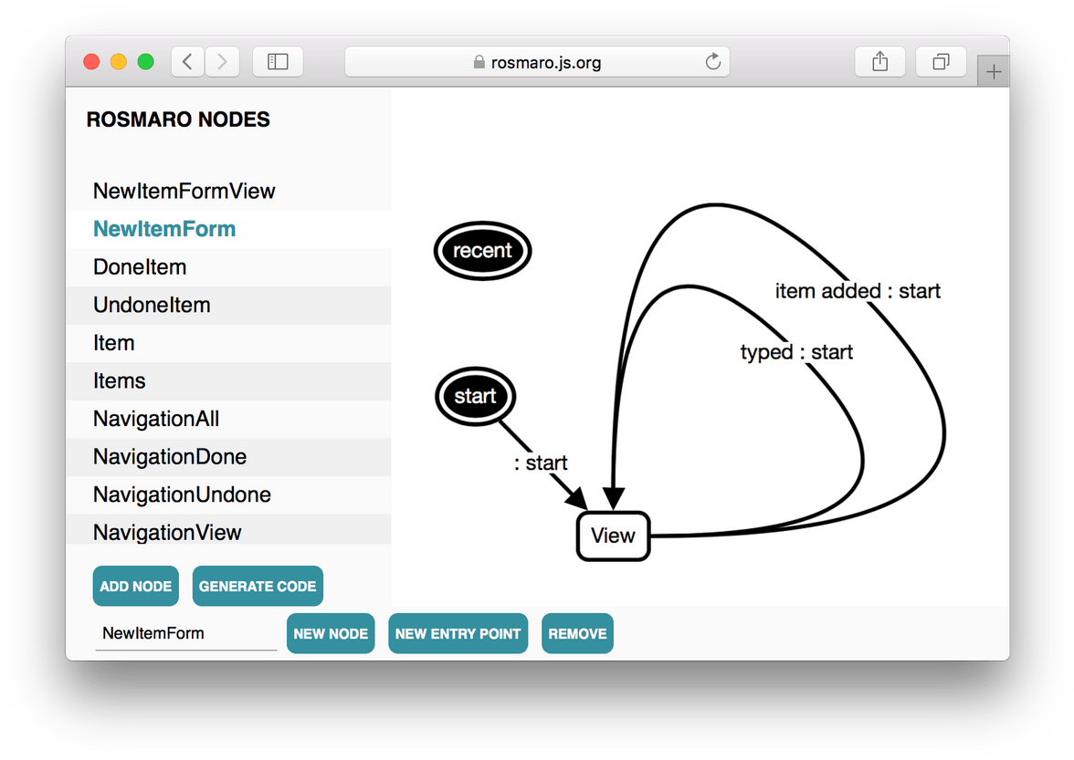Click the recent entry point in graph

[x=482, y=250]
